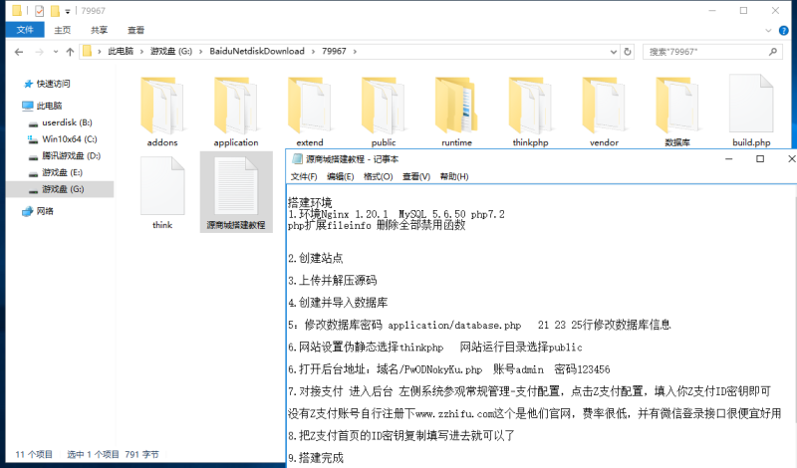Open the application folder
Viewport: 797px width, 468px height.
pos(236,112)
